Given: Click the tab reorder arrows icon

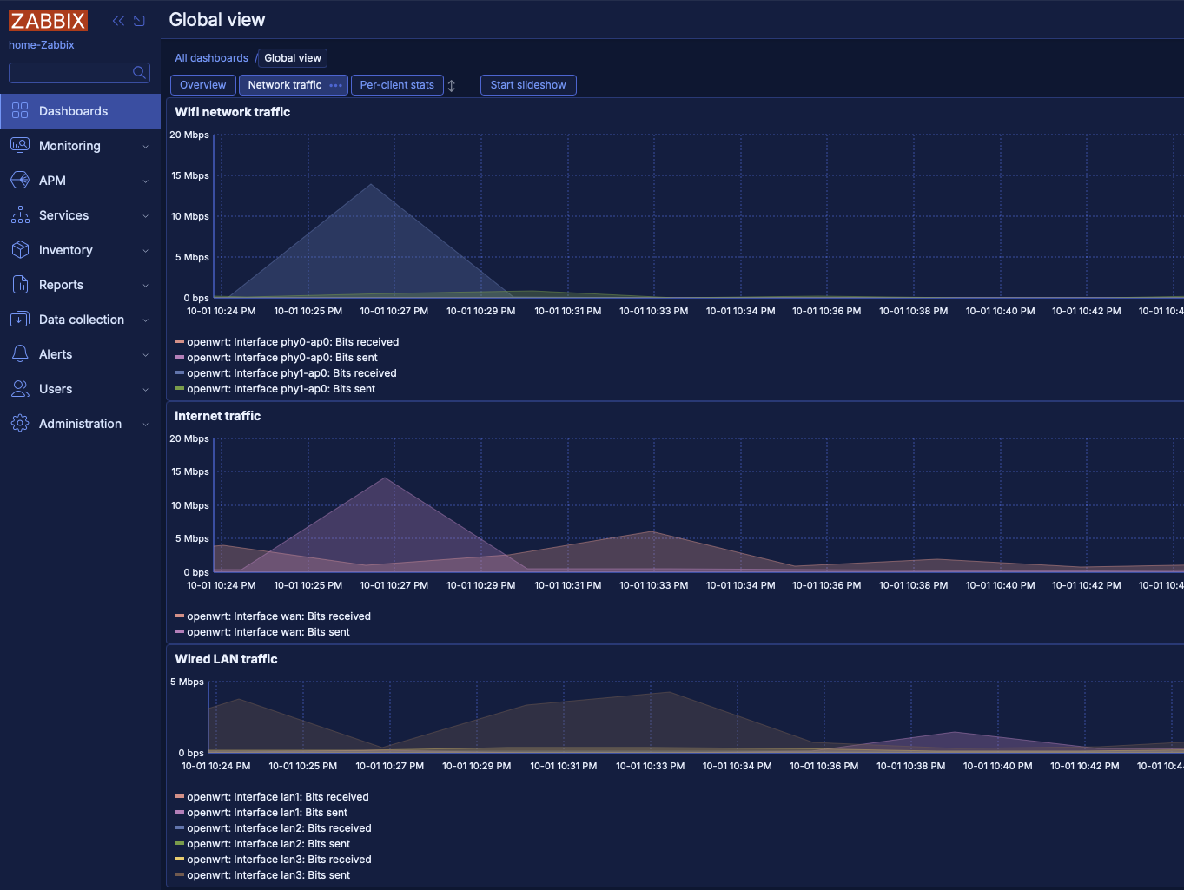Looking at the screenshot, I should click(452, 86).
